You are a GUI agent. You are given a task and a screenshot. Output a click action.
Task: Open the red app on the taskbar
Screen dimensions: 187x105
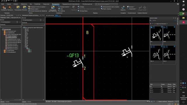click(x=183, y=22)
